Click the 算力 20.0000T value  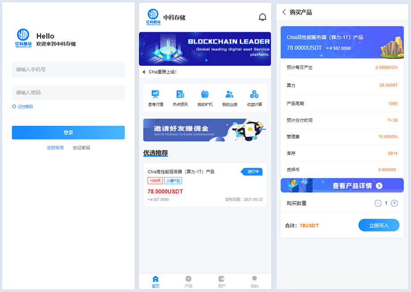(388, 85)
